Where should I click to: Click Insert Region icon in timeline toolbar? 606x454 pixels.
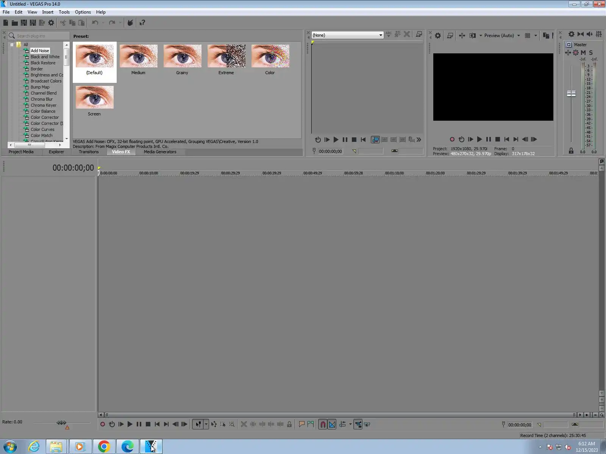click(311, 424)
